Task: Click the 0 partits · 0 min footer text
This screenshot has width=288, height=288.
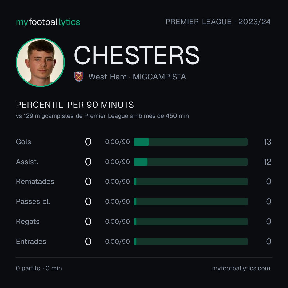Action: pos(39,268)
